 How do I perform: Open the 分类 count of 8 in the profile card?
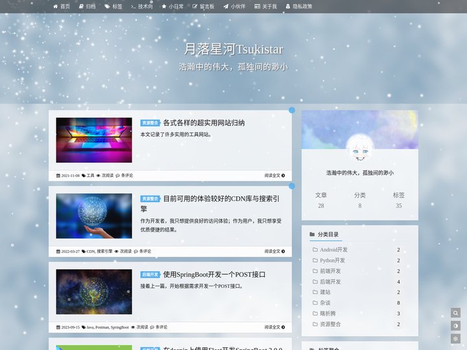(x=360, y=200)
